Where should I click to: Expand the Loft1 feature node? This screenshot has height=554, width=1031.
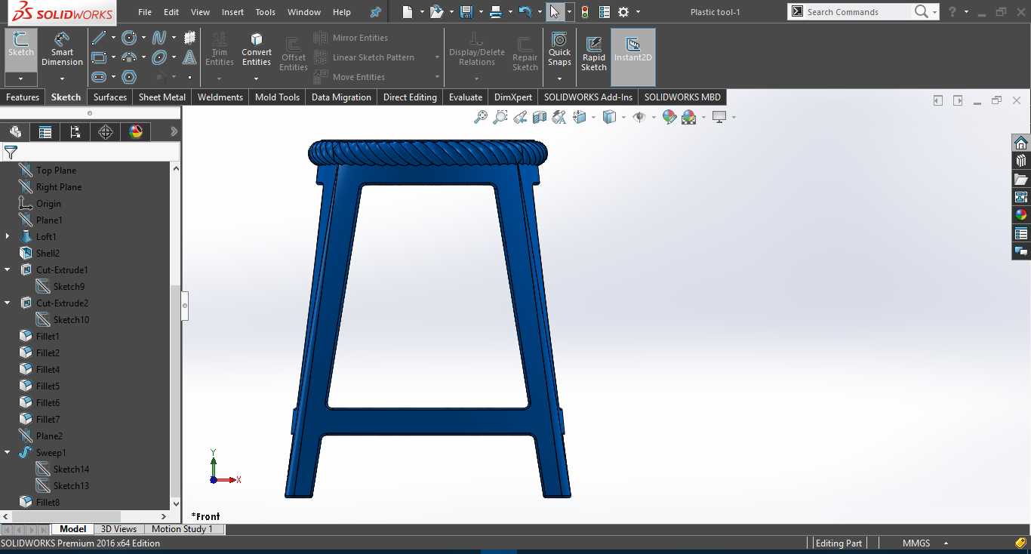pos(8,237)
